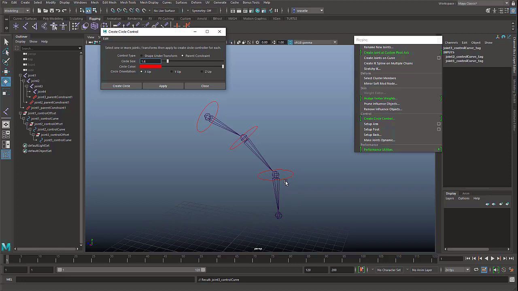Set circle orientation to Y Up
518x291 pixels.
coord(172,72)
